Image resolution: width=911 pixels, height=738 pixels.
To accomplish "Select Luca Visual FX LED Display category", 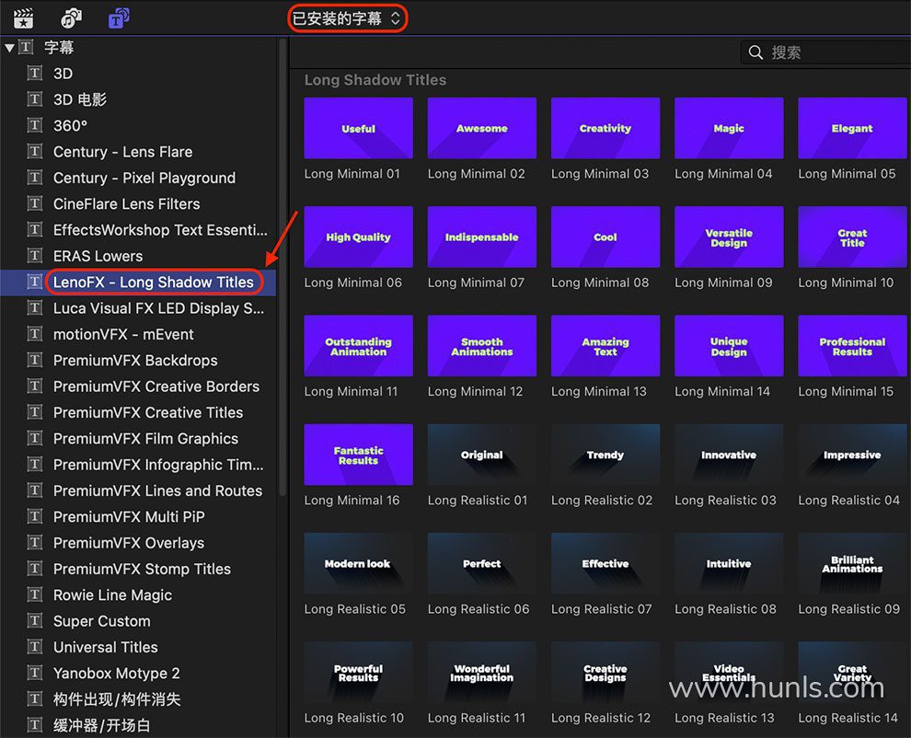I will 138,308.
